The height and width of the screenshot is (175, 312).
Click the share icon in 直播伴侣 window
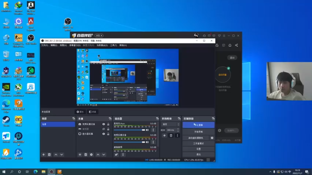tap(236, 45)
